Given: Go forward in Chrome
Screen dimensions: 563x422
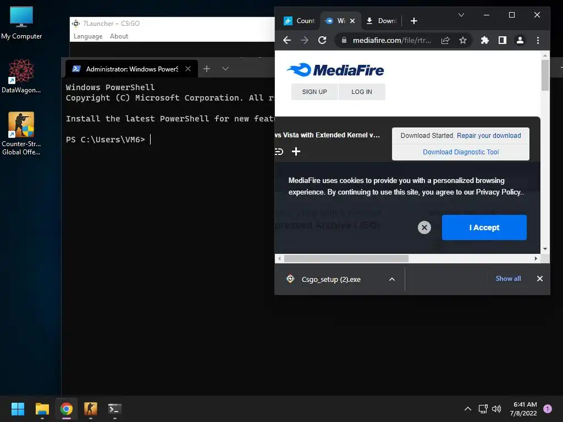Looking at the screenshot, I should click(305, 40).
